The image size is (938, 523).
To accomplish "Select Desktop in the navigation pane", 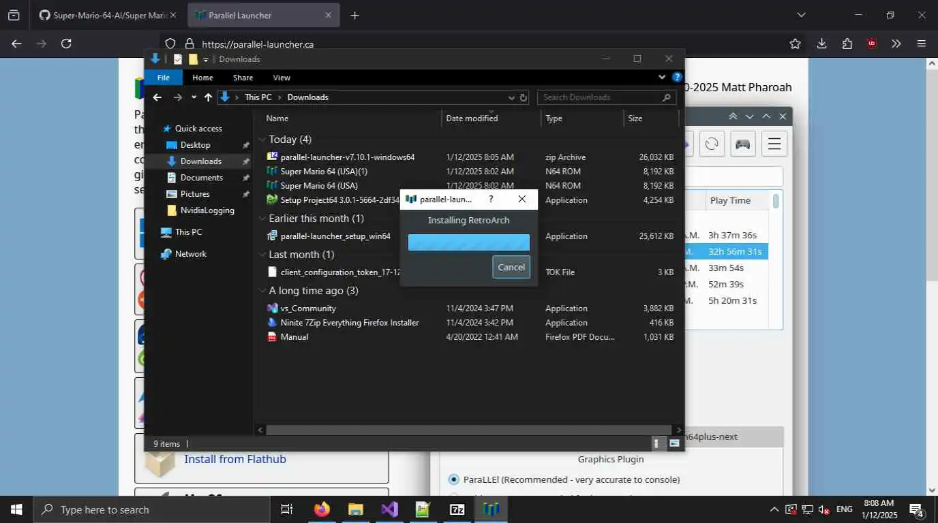I will (195, 144).
